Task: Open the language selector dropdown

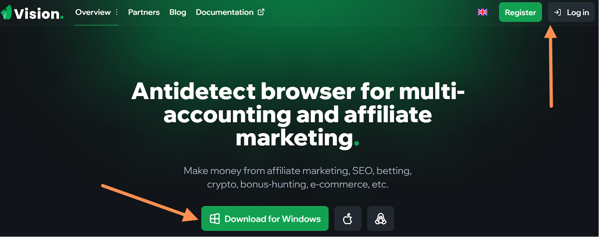Action: [483, 12]
